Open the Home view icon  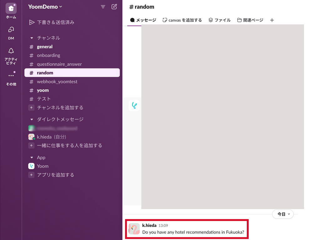point(11,8)
